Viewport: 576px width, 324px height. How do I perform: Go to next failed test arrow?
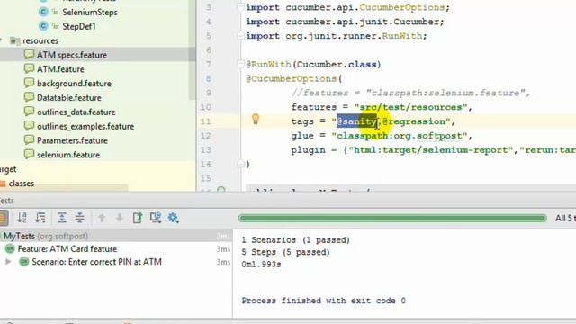[x=120, y=218]
